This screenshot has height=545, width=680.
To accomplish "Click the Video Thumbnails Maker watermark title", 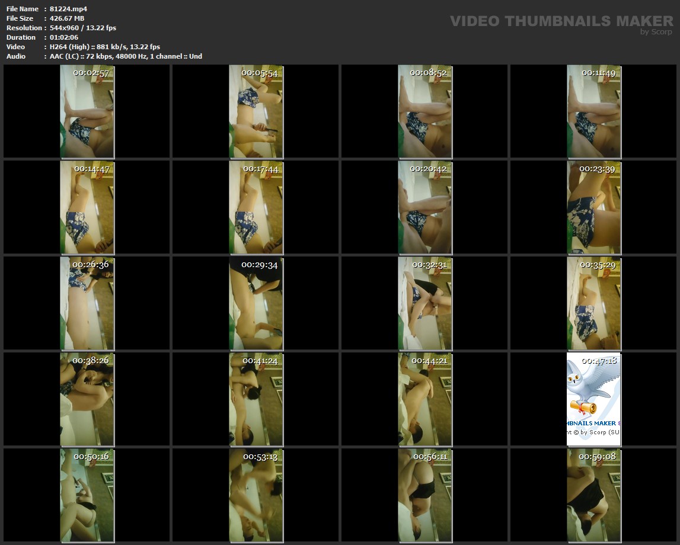I will (x=561, y=21).
